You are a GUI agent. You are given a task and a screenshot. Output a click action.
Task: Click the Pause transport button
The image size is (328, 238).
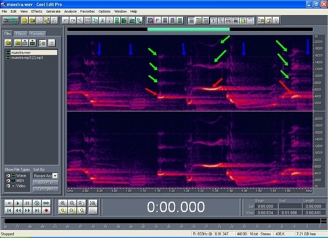pyautogui.click(x=28, y=203)
